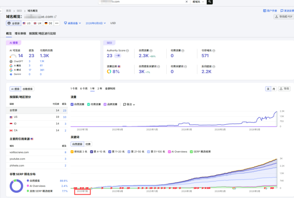Select the 谷歌搜索 tab
Viewport: 294px width, 198px height.
(x=28, y=89)
